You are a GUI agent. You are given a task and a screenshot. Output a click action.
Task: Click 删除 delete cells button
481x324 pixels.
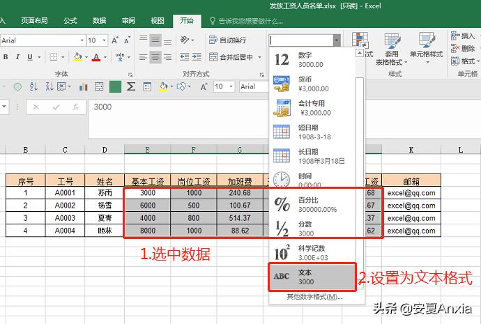pyautogui.click(x=463, y=49)
